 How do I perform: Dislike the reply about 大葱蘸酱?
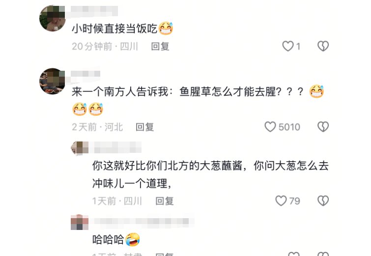point(323,200)
